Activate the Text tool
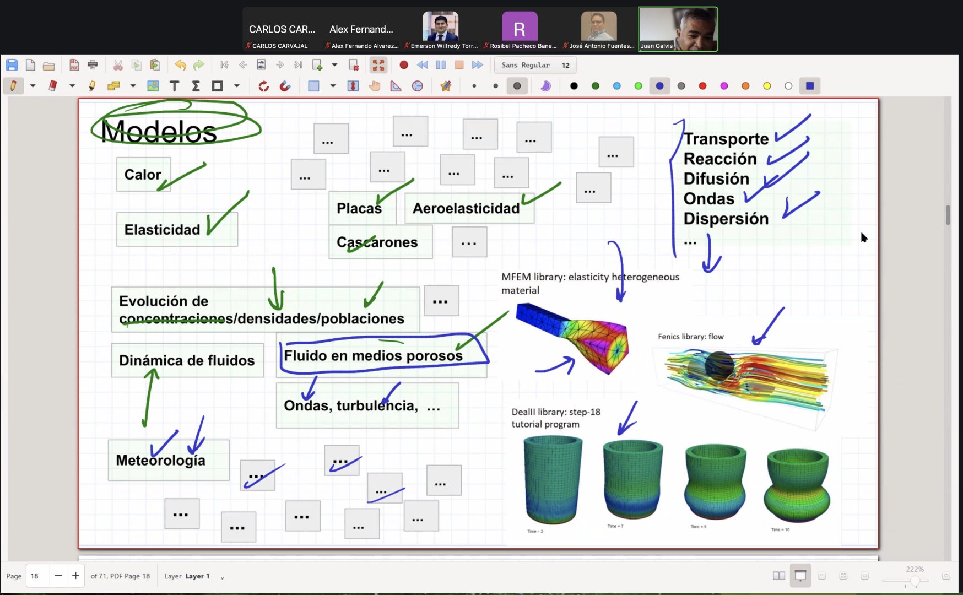Image resolution: width=963 pixels, height=595 pixels. pyautogui.click(x=174, y=86)
